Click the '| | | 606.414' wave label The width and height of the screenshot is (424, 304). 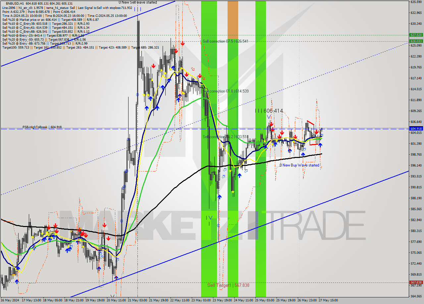269,111
